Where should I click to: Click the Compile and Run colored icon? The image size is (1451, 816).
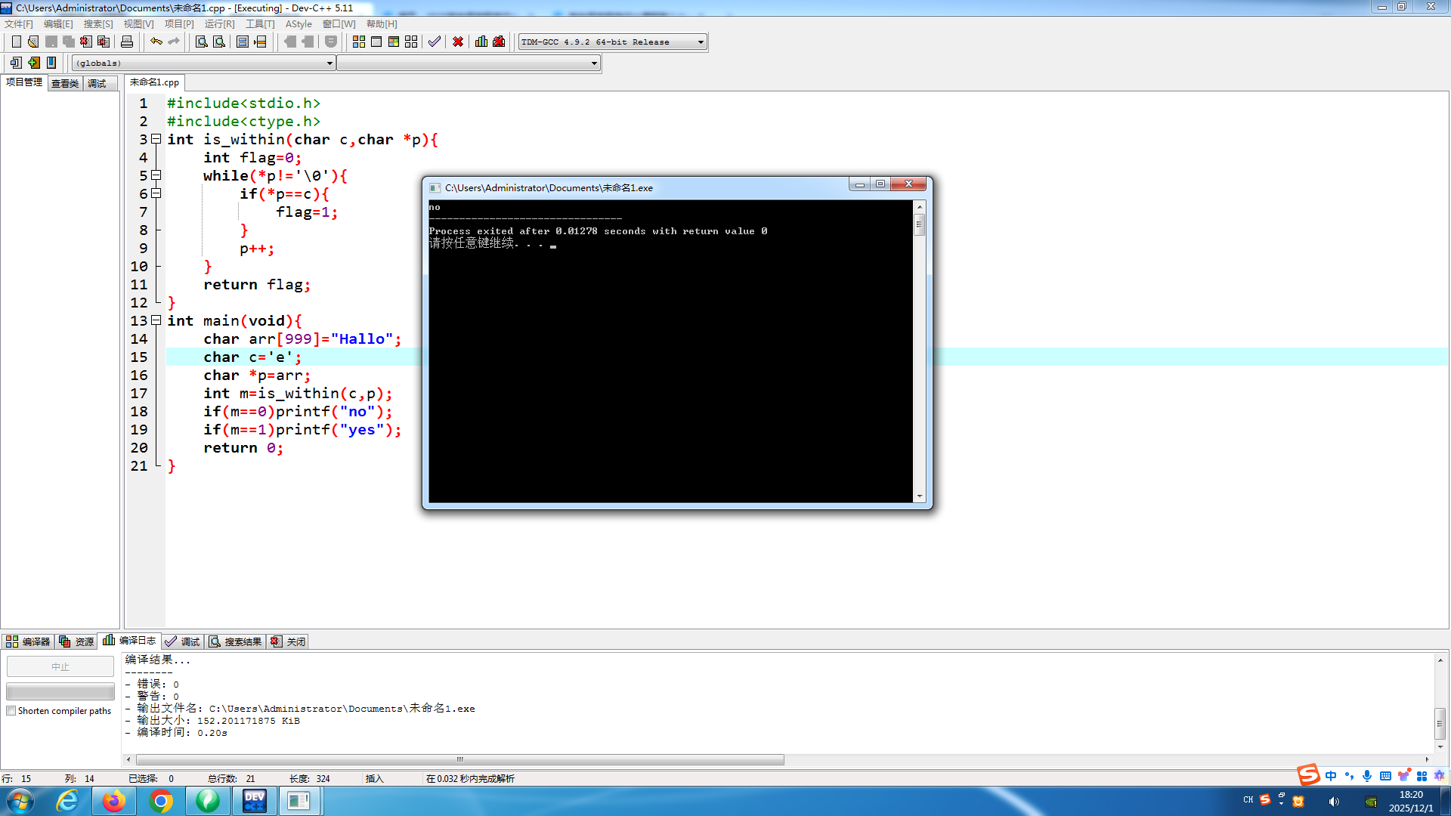(x=394, y=42)
